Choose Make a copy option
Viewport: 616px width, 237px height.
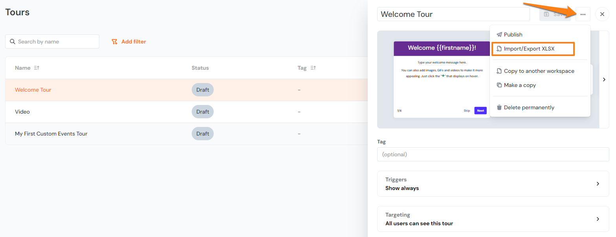[519, 85]
